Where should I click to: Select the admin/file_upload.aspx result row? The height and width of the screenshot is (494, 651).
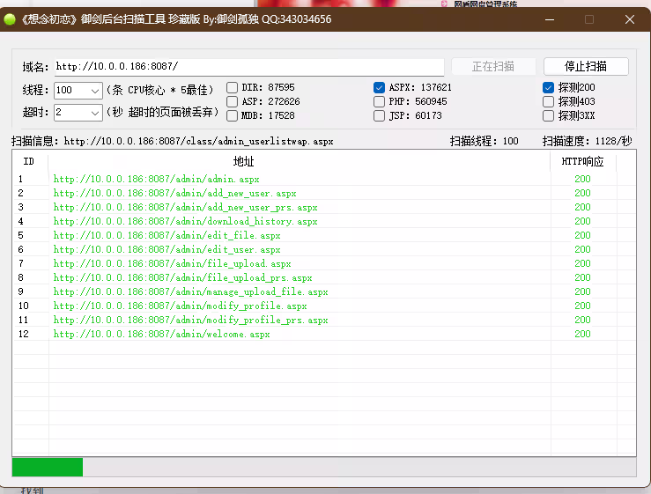click(x=173, y=263)
